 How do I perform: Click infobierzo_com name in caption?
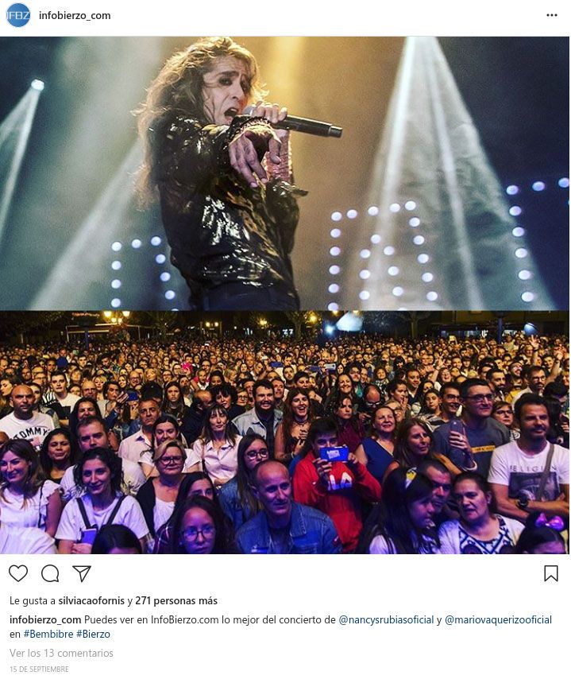[x=45, y=620]
